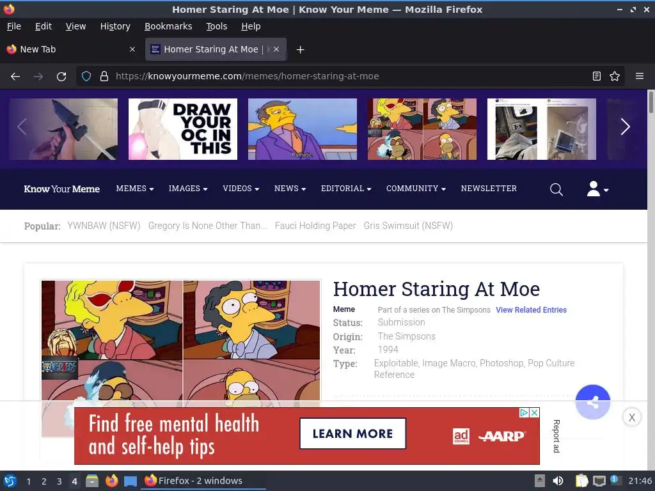Switch to the New Tab tab
Screen dimensions: 655x491
pyautogui.click(x=71, y=49)
